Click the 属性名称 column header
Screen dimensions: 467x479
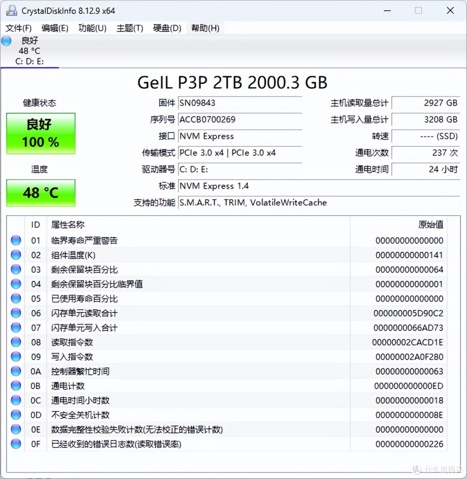(x=198, y=225)
